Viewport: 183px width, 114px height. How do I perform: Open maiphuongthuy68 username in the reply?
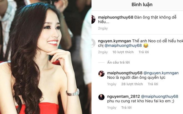pos(125,73)
